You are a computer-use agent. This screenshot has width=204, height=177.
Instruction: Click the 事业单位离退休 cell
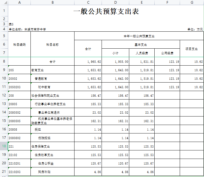pos(52,112)
